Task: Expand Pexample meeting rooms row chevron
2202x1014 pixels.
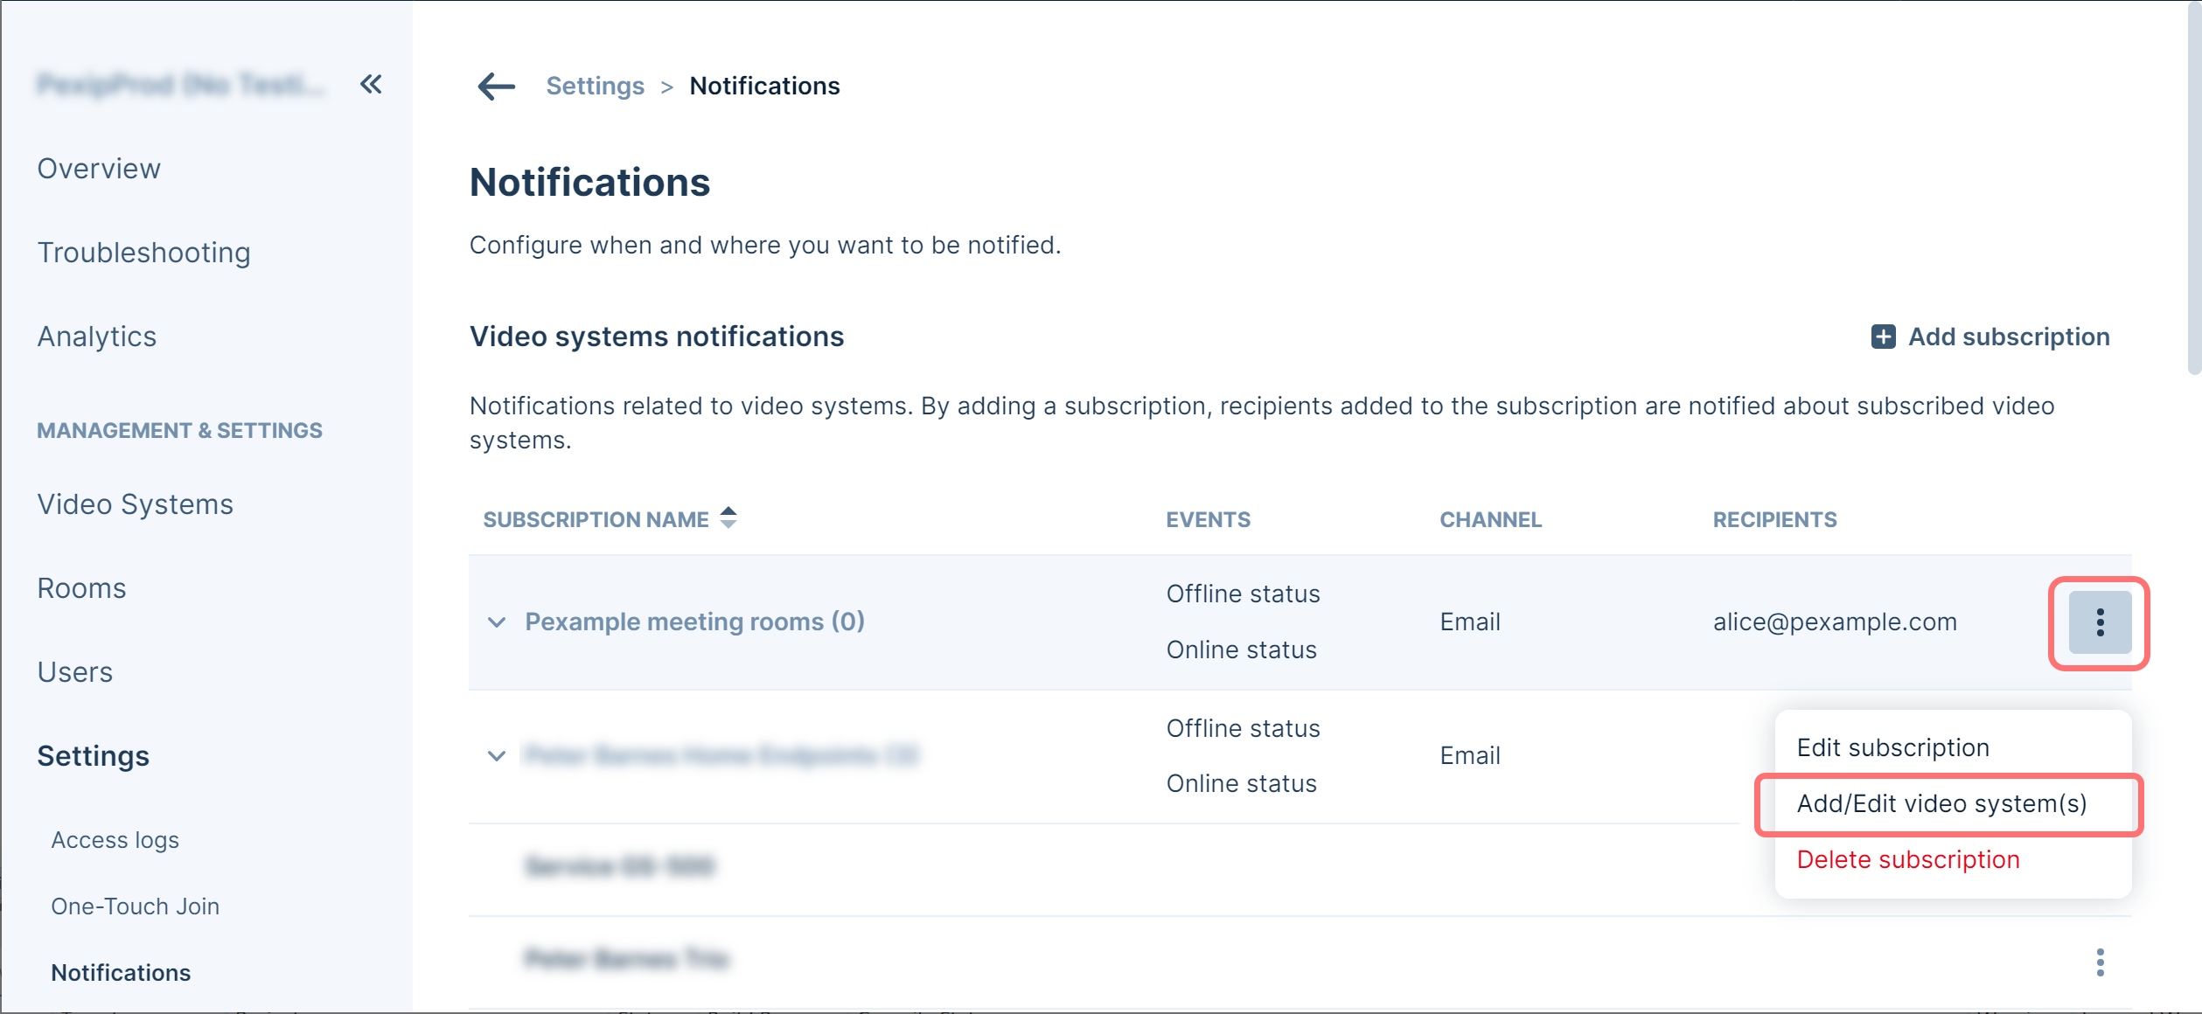Action: coord(497,622)
